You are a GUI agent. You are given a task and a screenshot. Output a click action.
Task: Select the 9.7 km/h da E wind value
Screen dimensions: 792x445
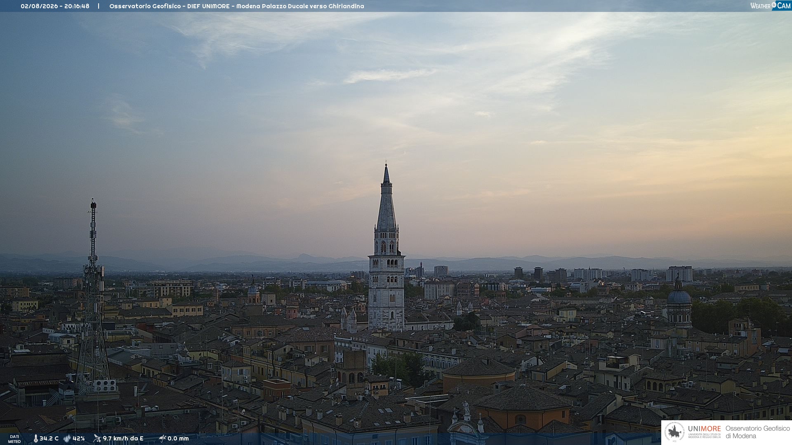pyautogui.click(x=123, y=438)
